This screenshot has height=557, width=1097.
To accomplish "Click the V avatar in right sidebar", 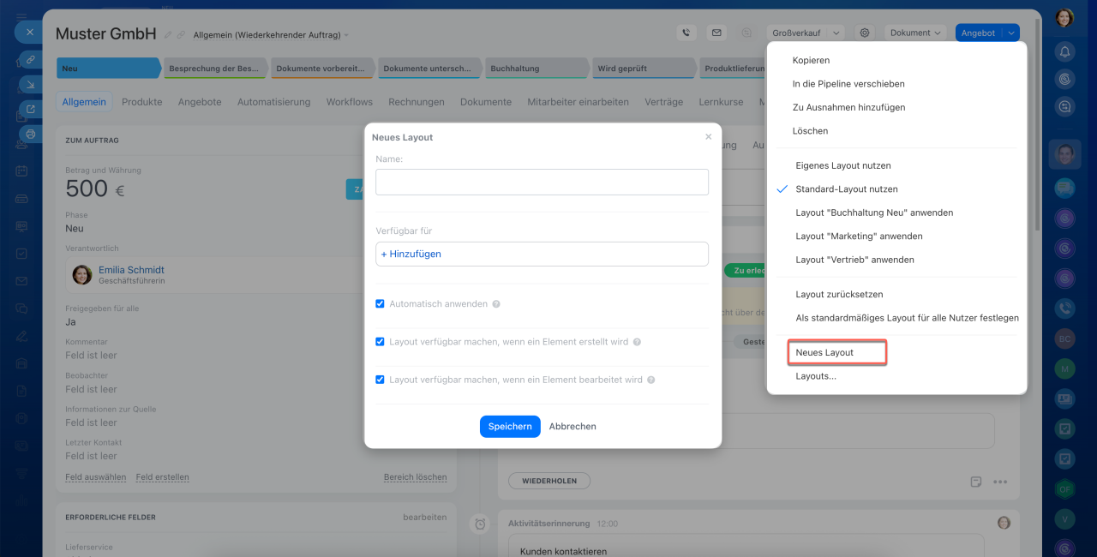I will 1064,518.
